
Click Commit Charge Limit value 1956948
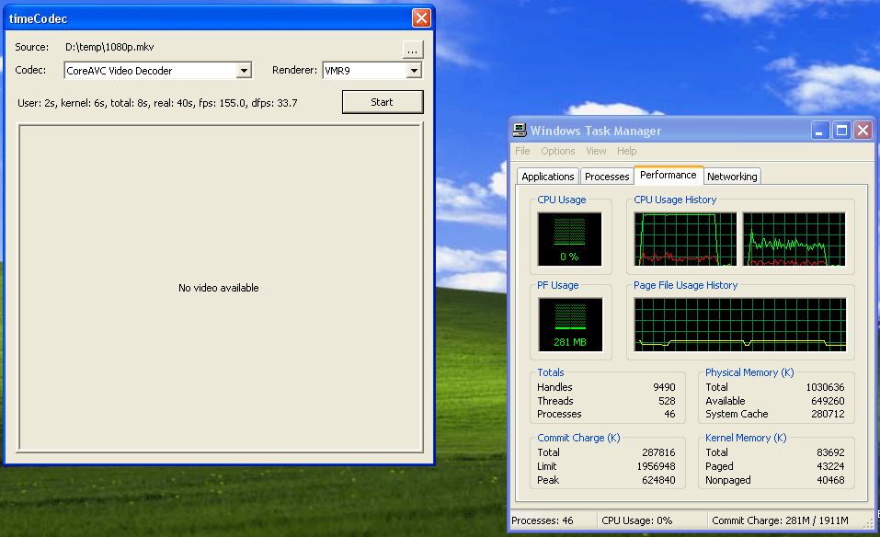click(656, 467)
